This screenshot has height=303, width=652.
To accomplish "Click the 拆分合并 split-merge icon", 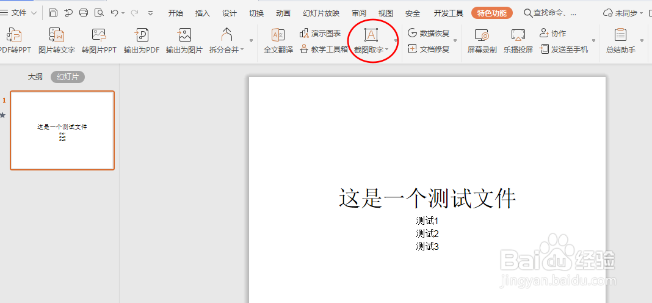I will [x=226, y=35].
